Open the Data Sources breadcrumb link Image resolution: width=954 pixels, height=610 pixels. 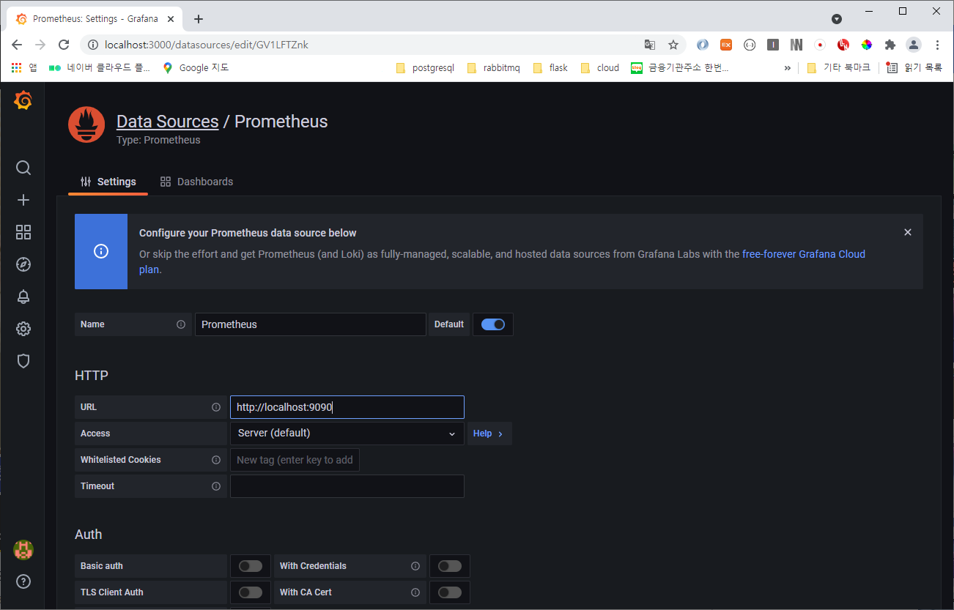tap(168, 122)
